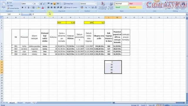Decrease decimal places
Screen dimensions: 188x106
(95, 7)
